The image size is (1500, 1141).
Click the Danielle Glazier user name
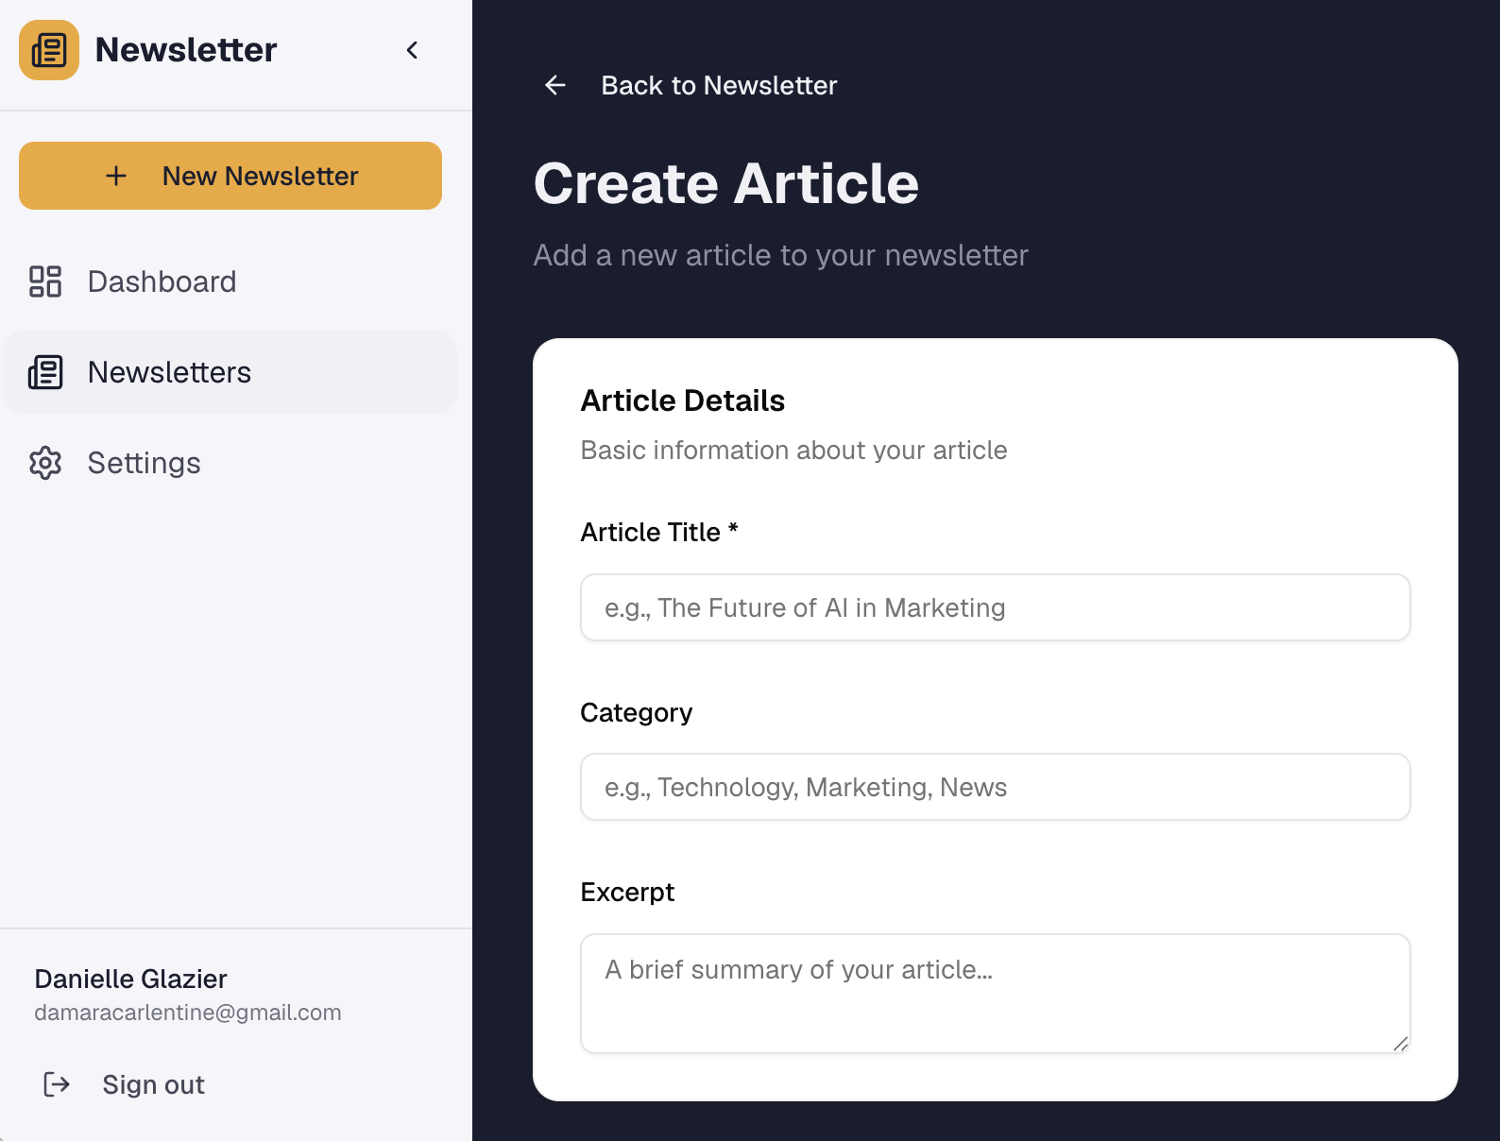pyautogui.click(x=130, y=979)
